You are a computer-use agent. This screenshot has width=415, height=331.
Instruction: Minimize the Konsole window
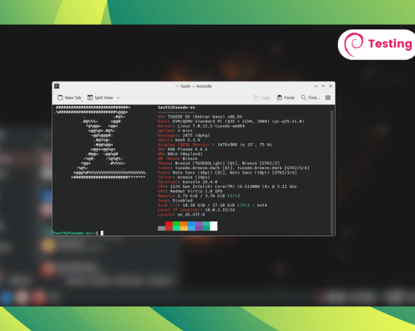coord(316,86)
